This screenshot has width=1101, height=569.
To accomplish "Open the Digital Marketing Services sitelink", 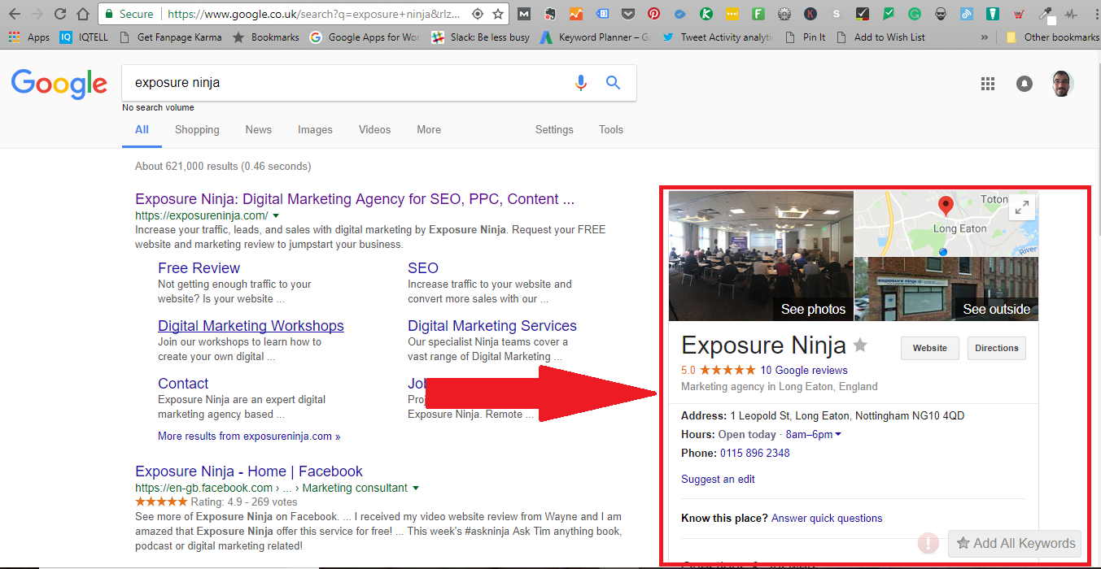I will [492, 326].
